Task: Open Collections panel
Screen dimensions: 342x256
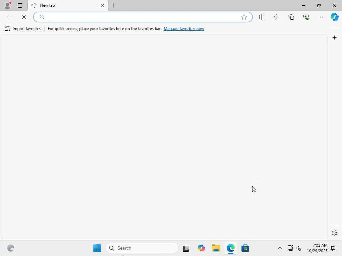Action: point(291,17)
